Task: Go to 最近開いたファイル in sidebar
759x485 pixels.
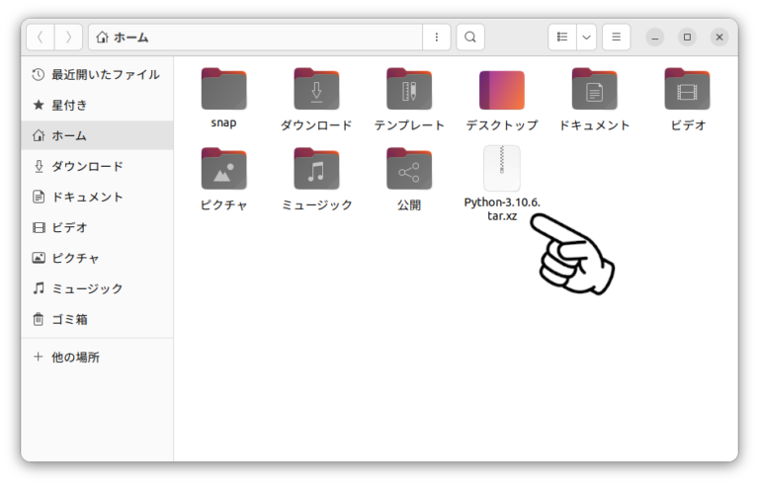Action: point(97,74)
